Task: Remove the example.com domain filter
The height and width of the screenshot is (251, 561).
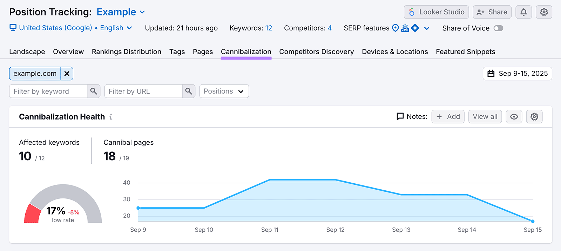Action: (67, 74)
